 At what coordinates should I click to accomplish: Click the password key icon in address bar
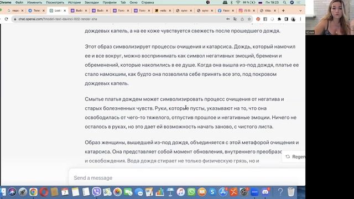228,19
